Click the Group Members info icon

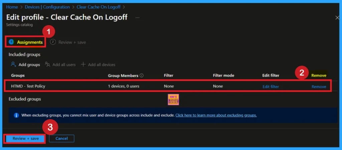coord(141,75)
